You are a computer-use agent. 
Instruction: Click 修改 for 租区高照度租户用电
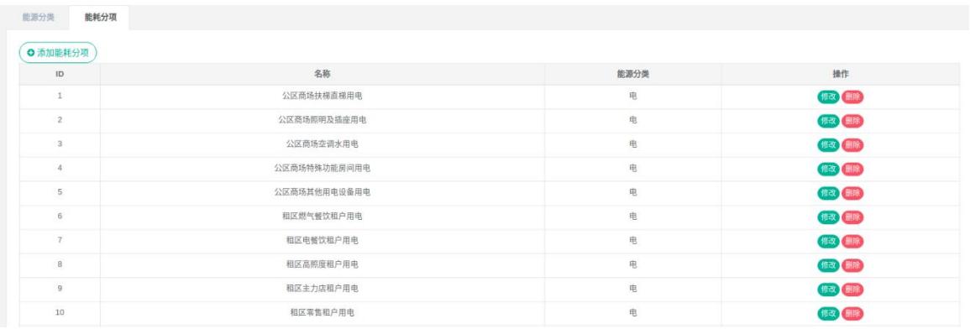tap(828, 265)
